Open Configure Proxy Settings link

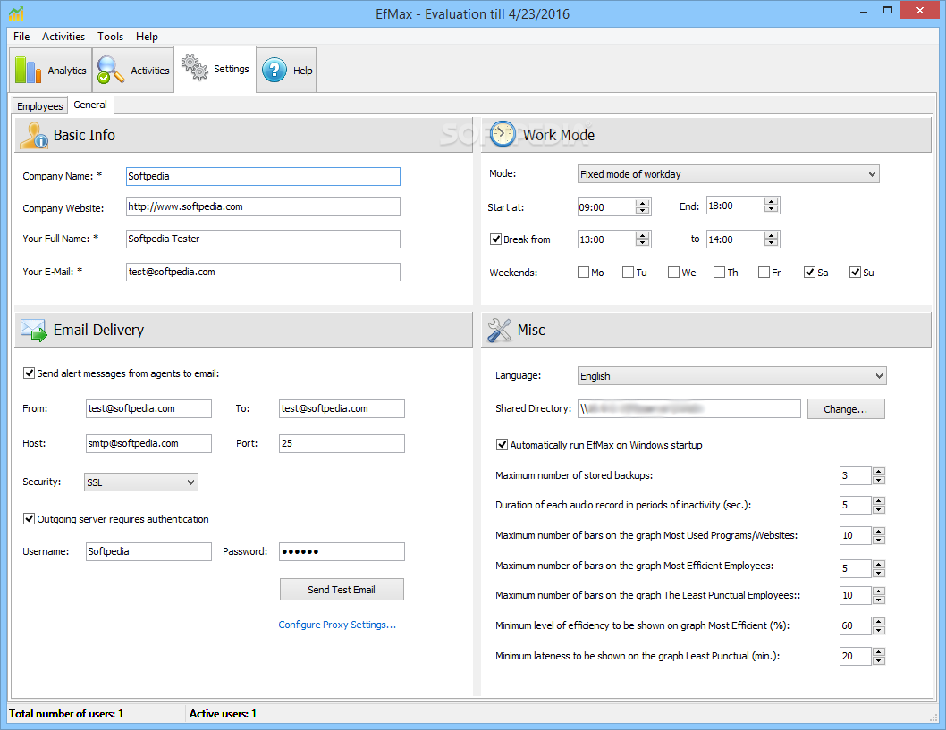337,625
